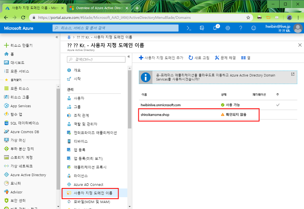Open 함수 앱 in sidebar
The width and height of the screenshot is (304, 209).
click(x=13, y=114)
